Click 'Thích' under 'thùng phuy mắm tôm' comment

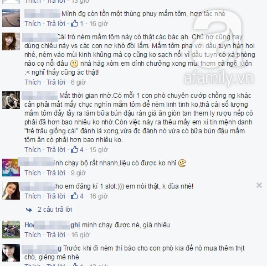pyautogui.click(x=33, y=24)
